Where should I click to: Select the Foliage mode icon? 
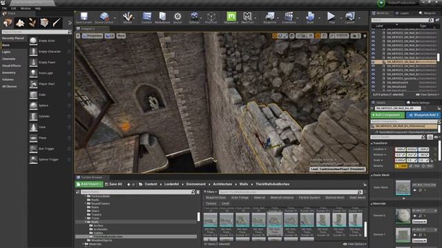[32, 23]
